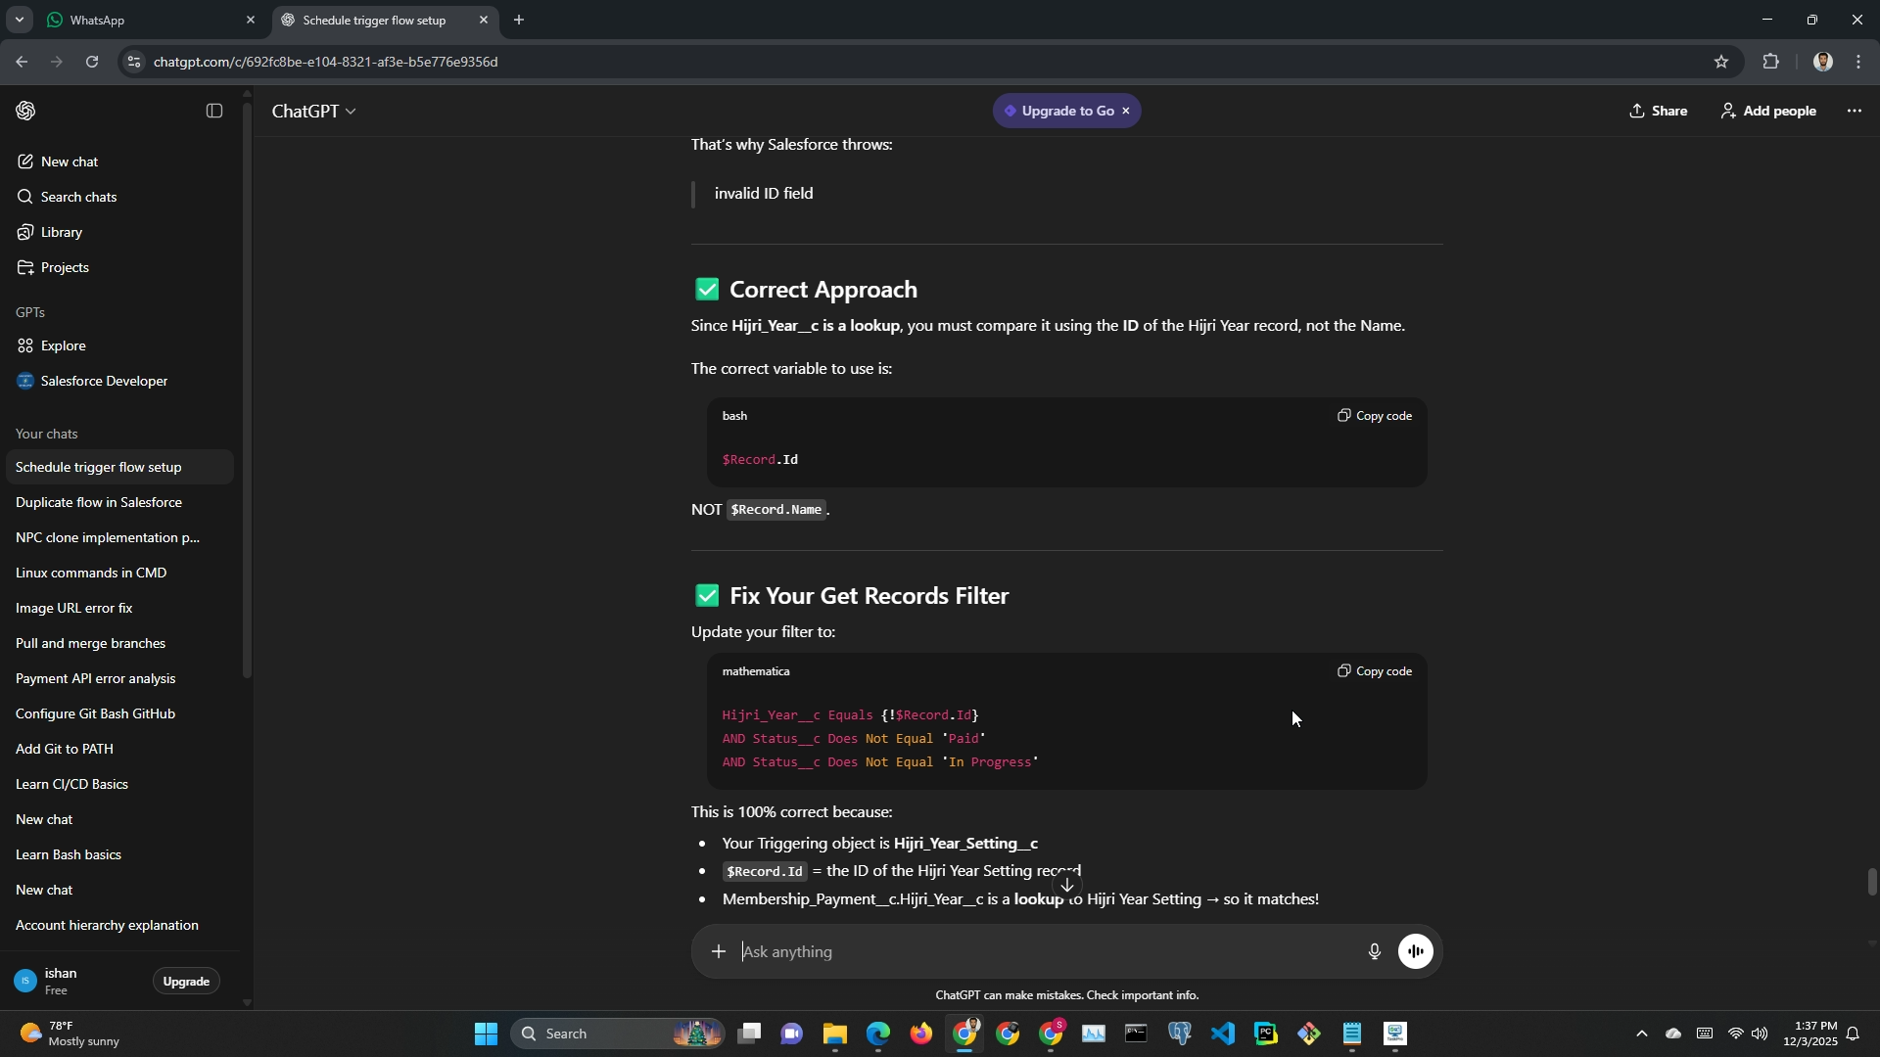Copy code of the mathematica block

pos(1375,671)
